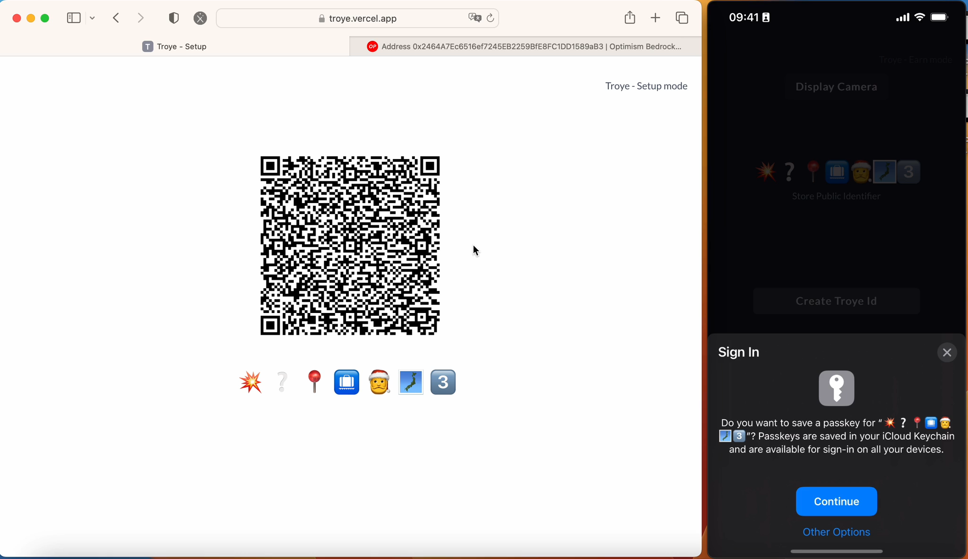The image size is (968, 559).
Task: Tap Display Camera button on phone
Action: (x=836, y=87)
